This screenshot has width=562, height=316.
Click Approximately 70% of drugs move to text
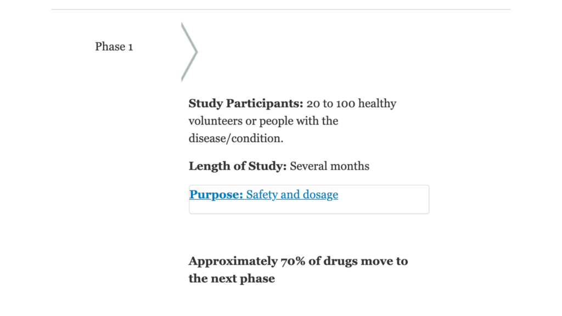(298, 261)
